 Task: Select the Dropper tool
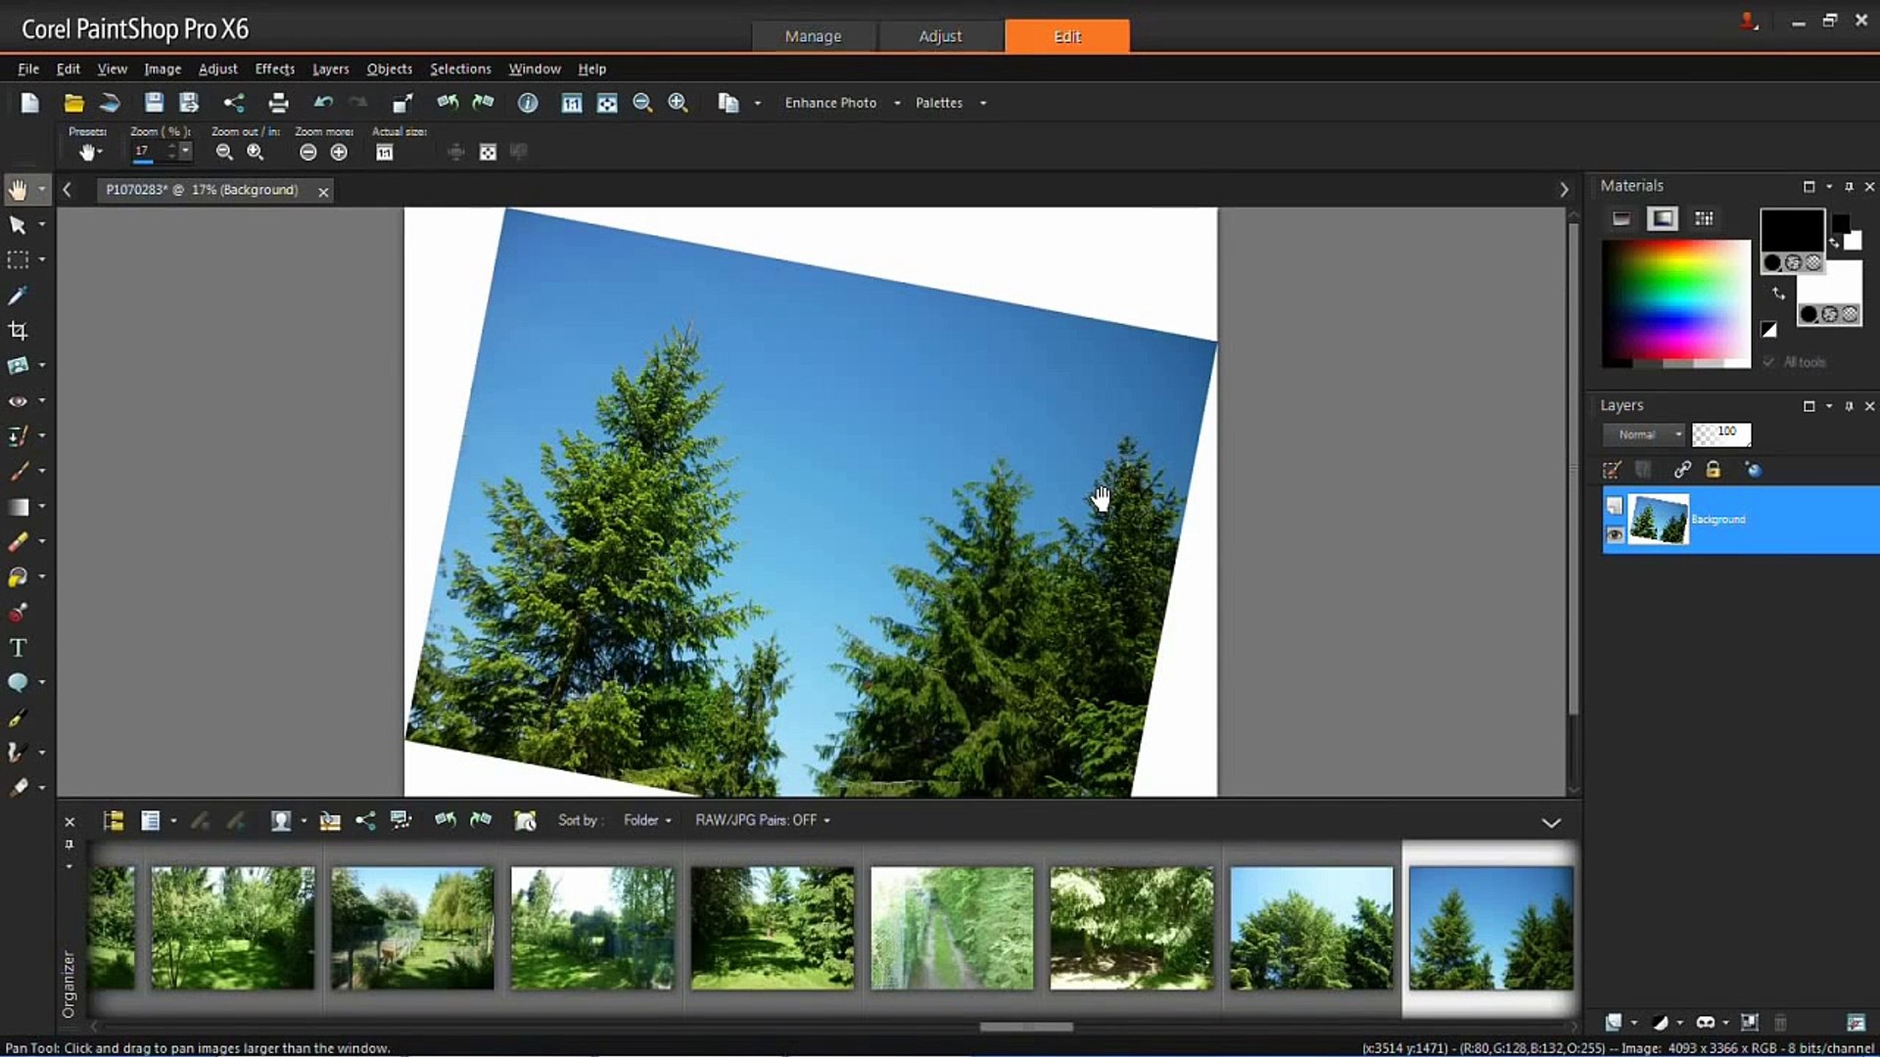(18, 295)
